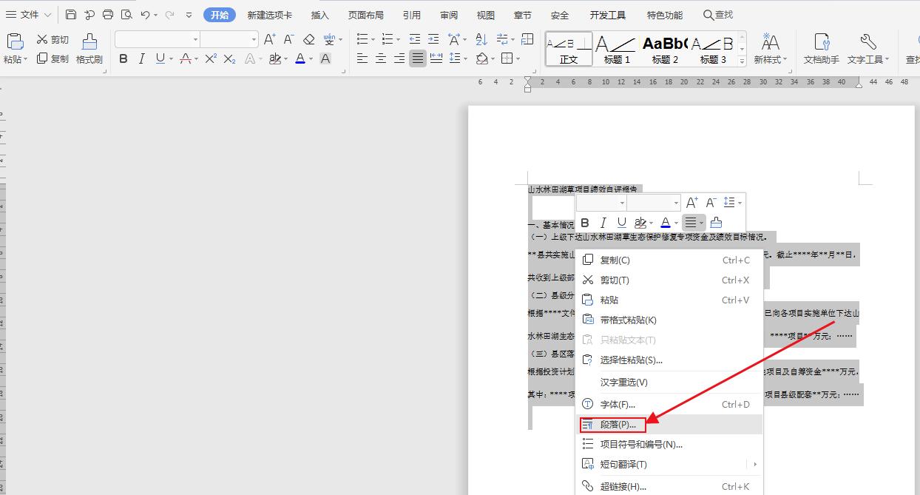The width and height of the screenshot is (920, 495).
Task: Apply italic formatting
Action: point(141,59)
